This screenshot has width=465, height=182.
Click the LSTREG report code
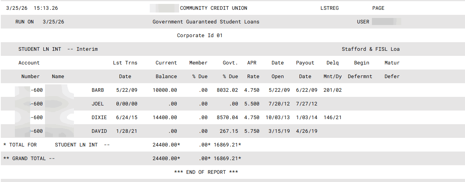point(329,8)
